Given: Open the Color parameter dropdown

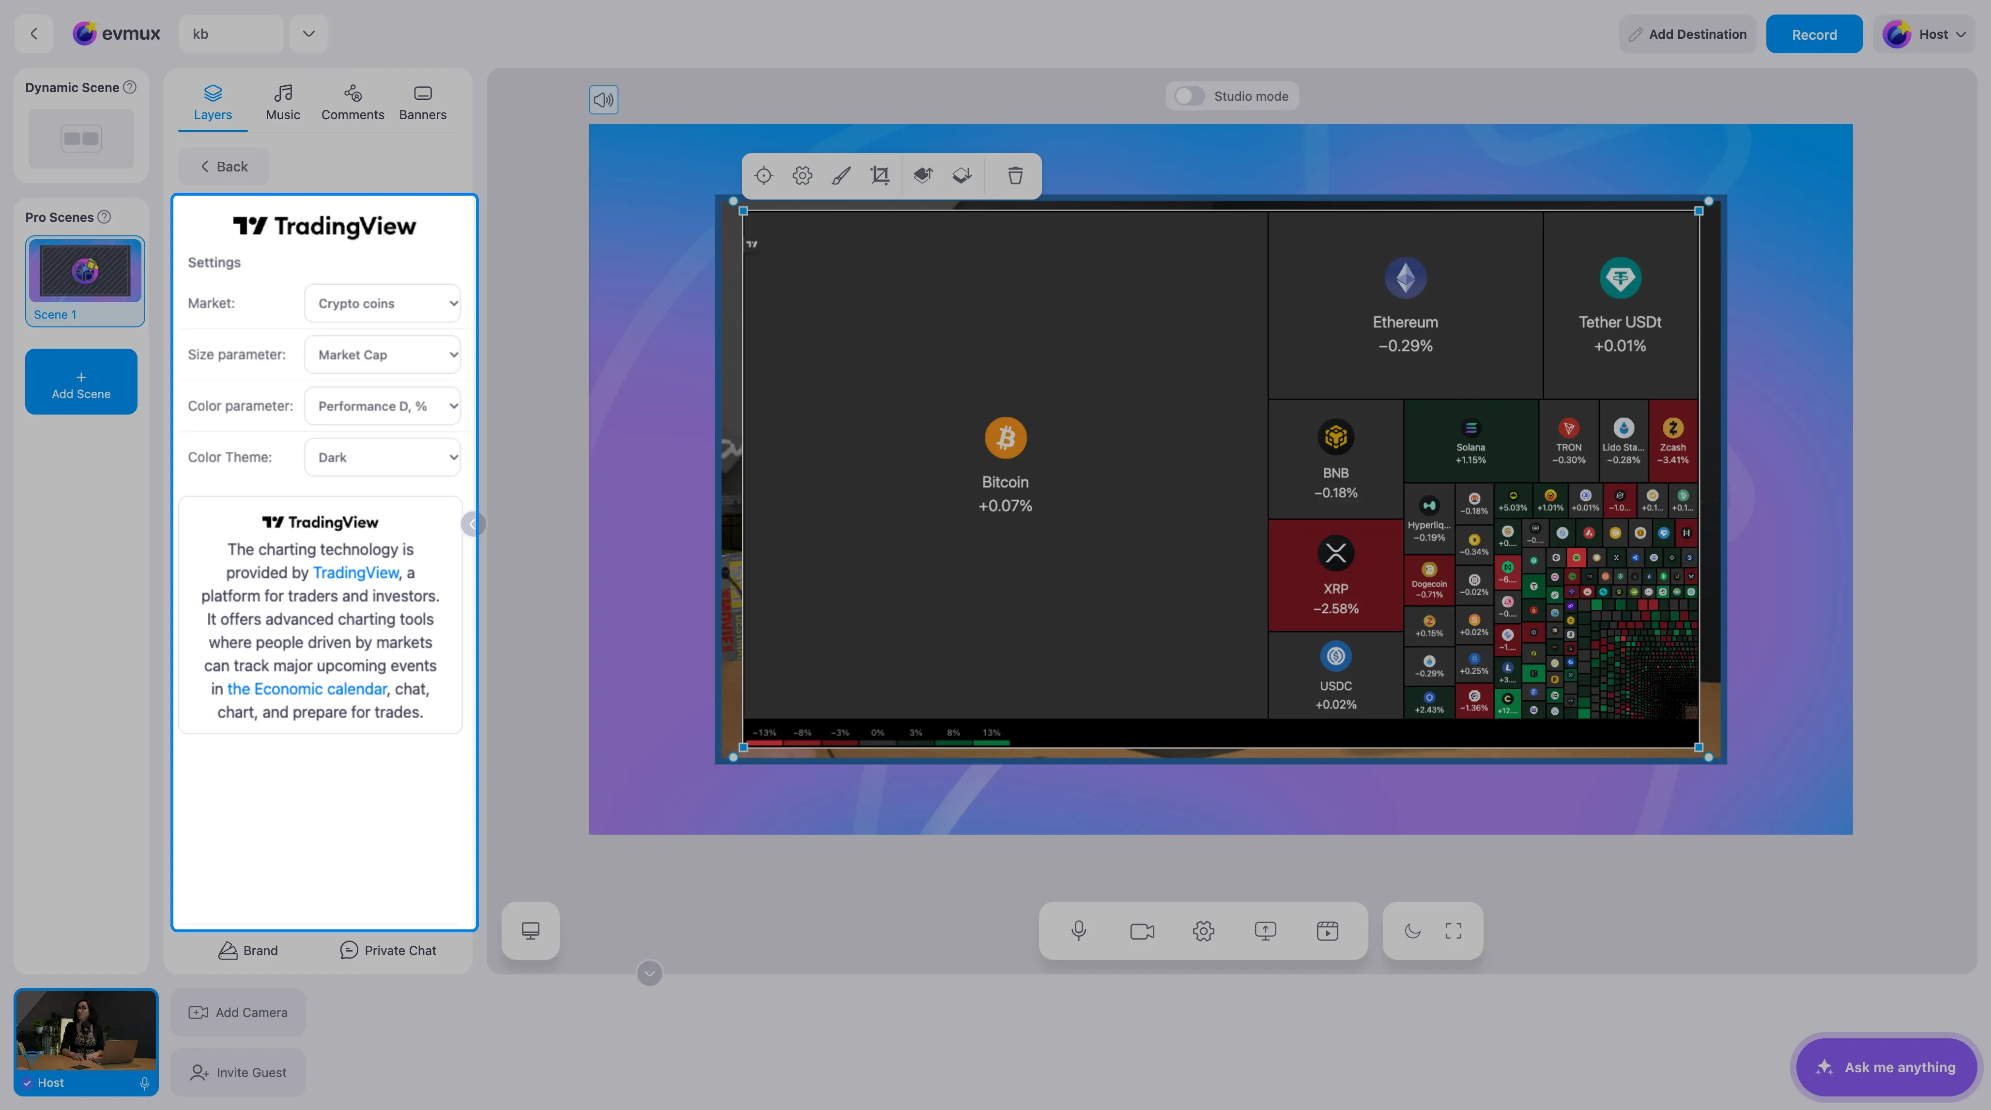Looking at the screenshot, I should pyautogui.click(x=383, y=406).
